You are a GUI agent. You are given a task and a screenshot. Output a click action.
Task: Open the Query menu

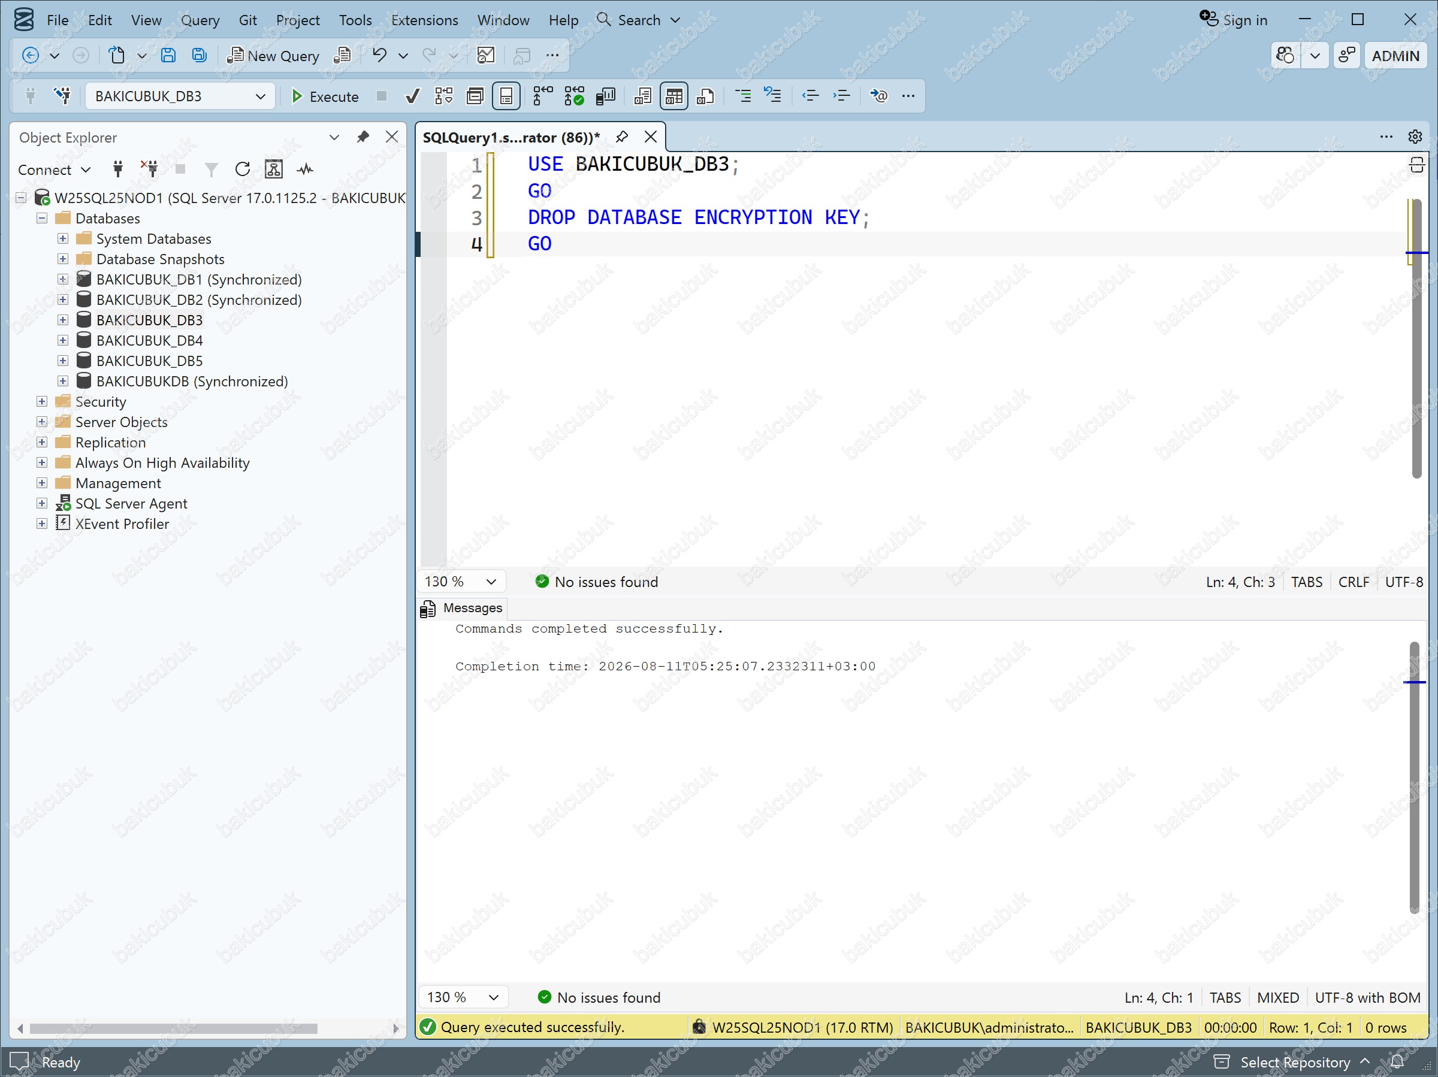click(200, 20)
